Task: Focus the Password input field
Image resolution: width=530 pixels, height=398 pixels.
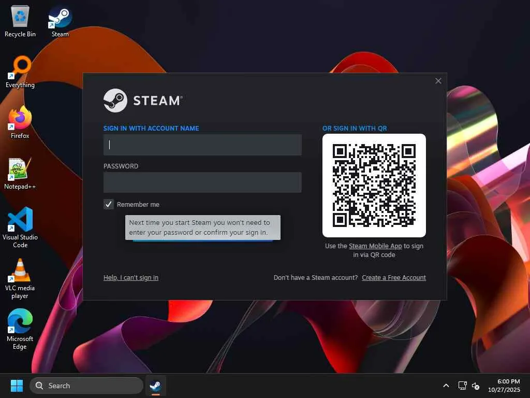Action: [202, 182]
